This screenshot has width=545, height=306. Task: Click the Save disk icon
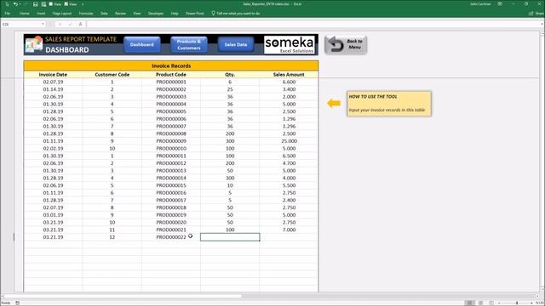tap(35, 4)
